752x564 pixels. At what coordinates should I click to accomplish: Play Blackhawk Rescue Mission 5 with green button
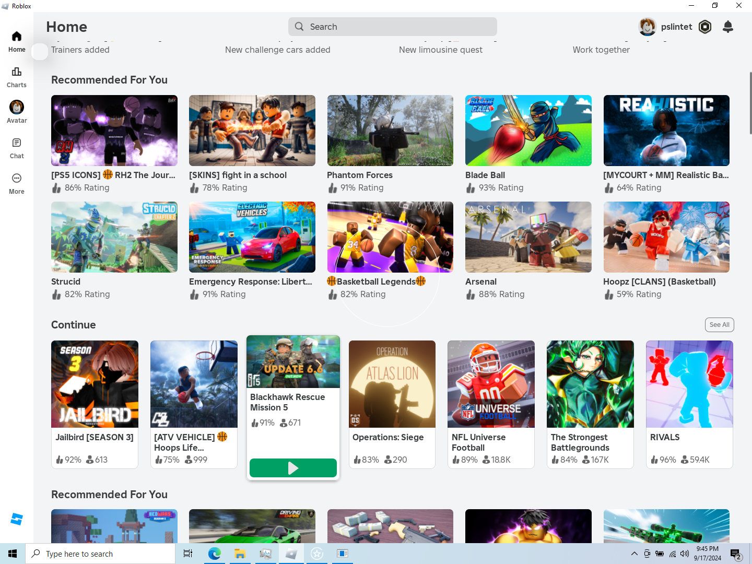[x=293, y=468]
